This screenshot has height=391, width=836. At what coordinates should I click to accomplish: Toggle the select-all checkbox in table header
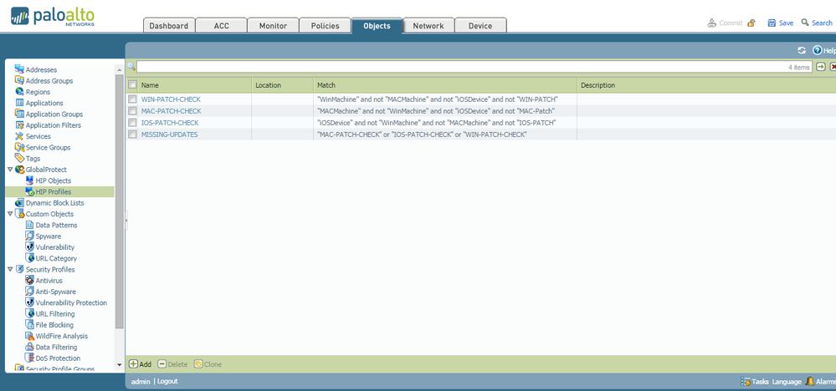132,85
